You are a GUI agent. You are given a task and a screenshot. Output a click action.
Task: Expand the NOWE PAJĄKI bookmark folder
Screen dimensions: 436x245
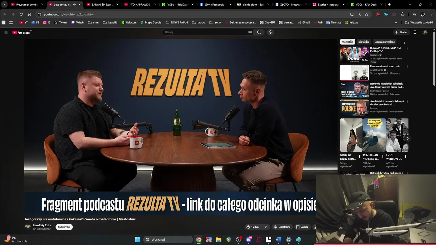[x=177, y=23]
